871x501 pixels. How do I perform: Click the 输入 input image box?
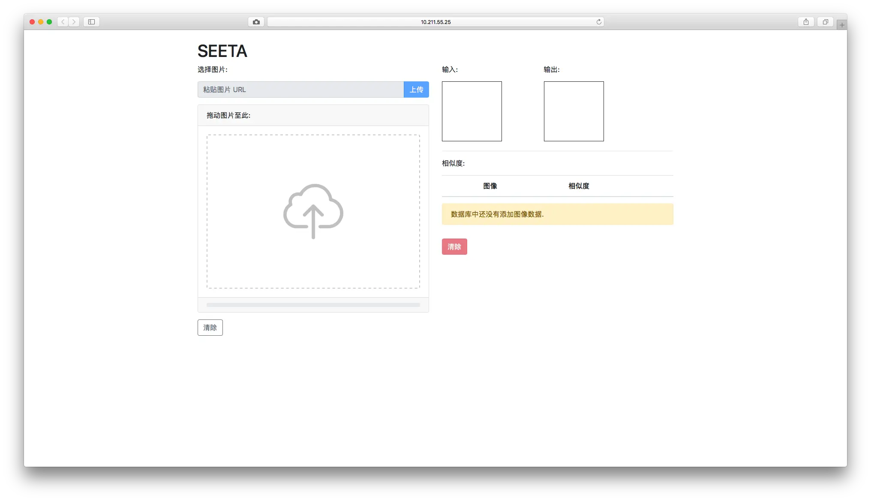coord(472,111)
